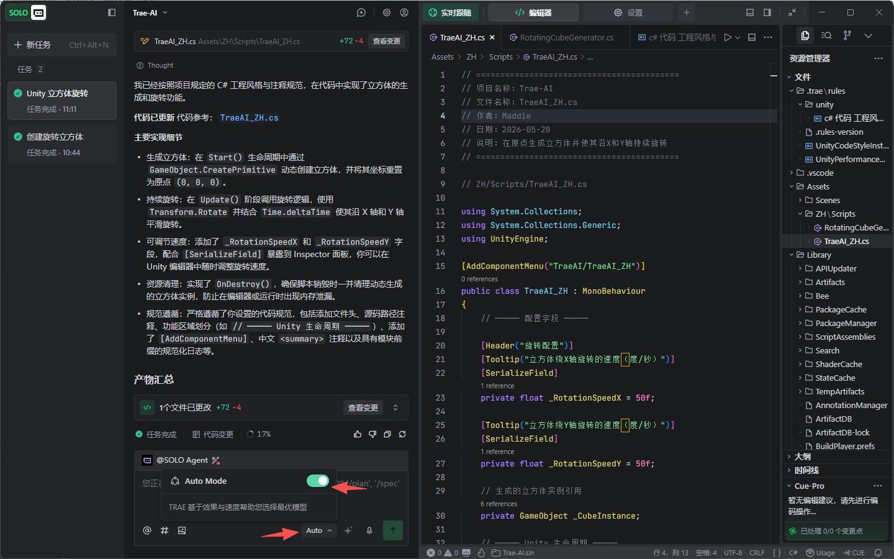Open editor more actions menu
The height and width of the screenshot is (559, 894).
click(x=768, y=37)
